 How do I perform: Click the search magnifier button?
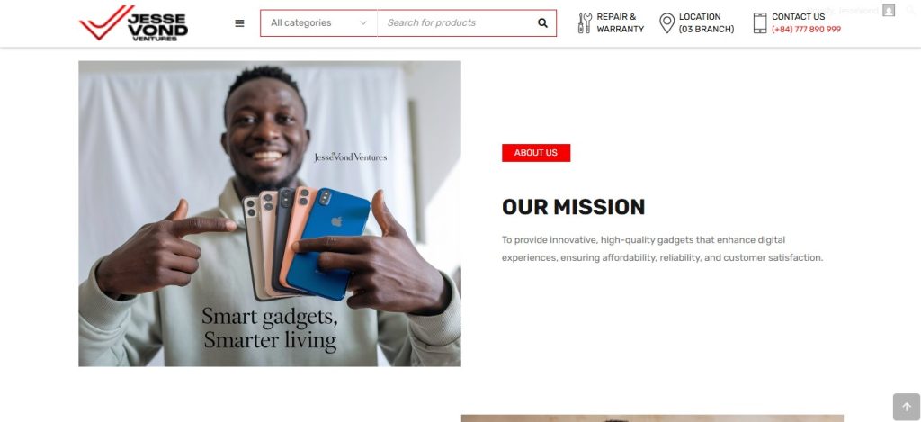542,22
